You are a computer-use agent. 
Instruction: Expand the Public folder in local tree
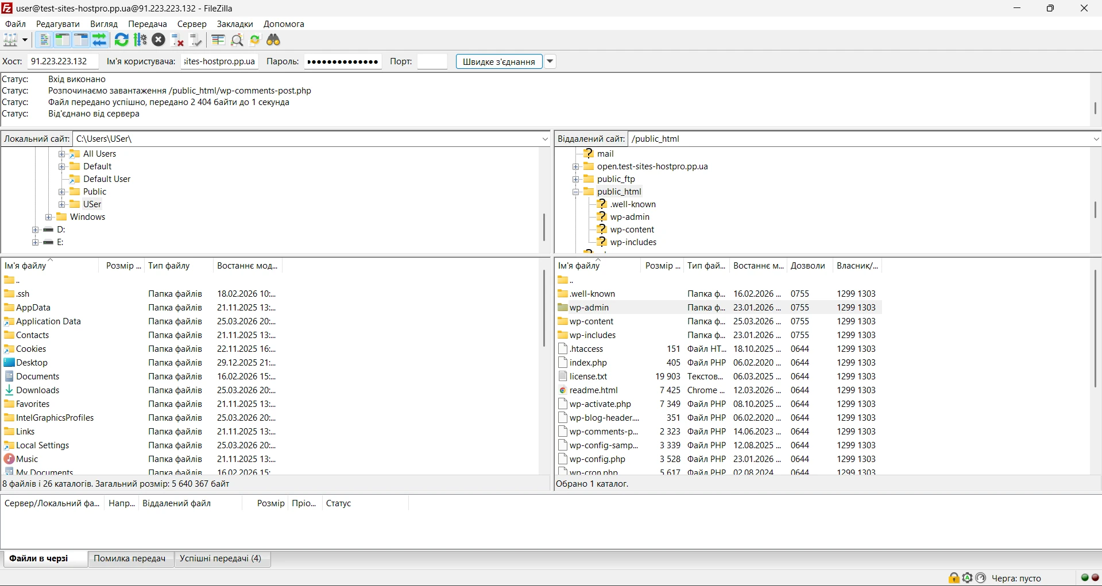[x=62, y=192]
